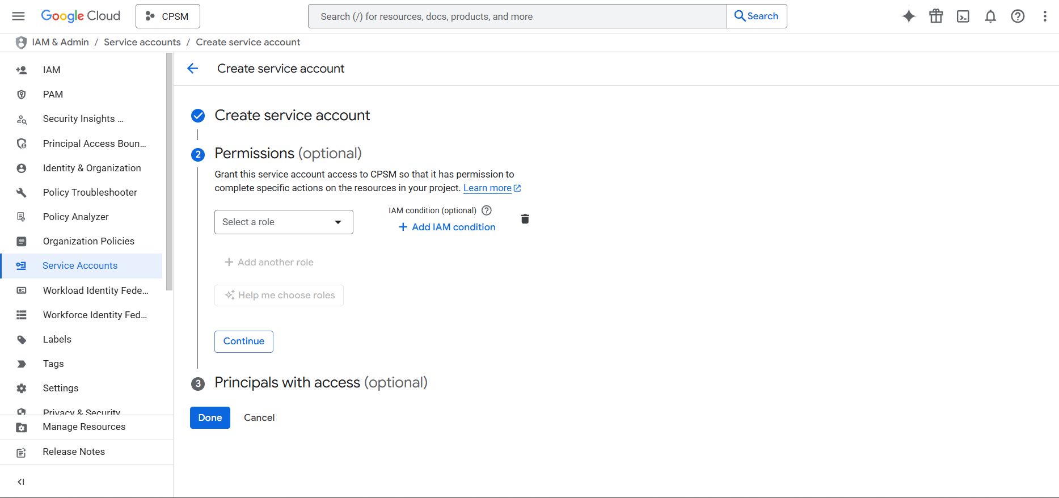Activate Cloud Shell terminal icon
The width and height of the screenshot is (1059, 498).
963,16
